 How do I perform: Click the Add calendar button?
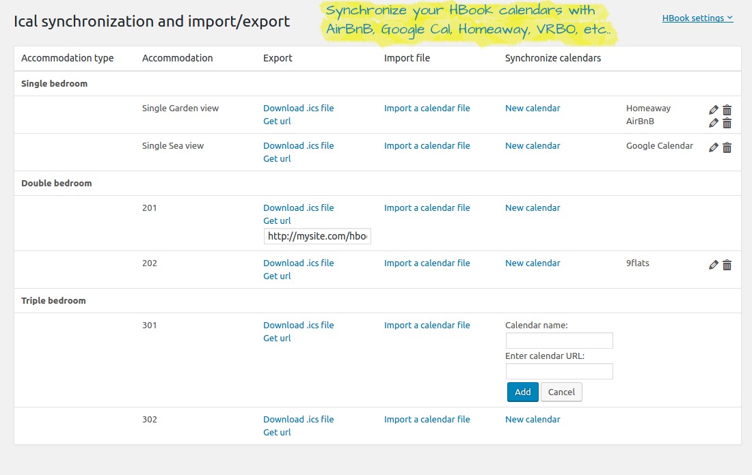point(522,392)
